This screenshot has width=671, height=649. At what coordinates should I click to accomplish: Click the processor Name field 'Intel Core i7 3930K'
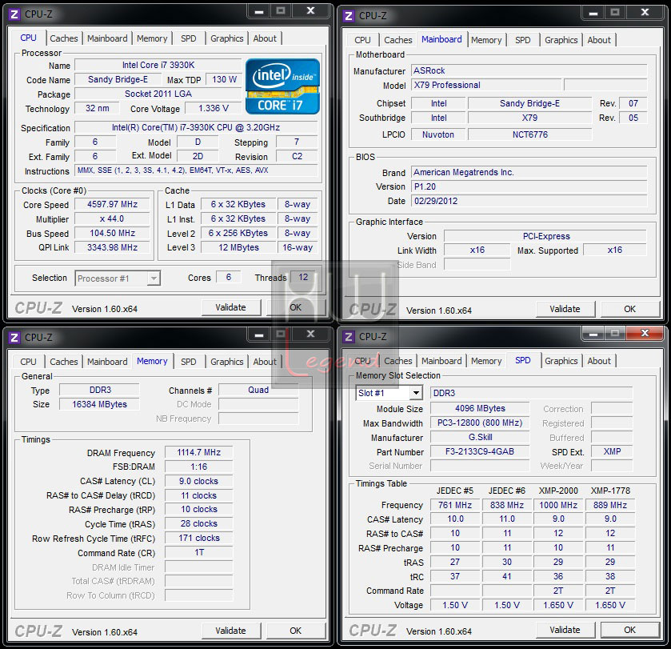point(158,65)
